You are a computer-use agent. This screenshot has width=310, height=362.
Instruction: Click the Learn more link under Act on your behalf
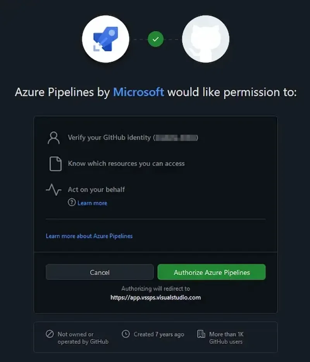point(92,203)
